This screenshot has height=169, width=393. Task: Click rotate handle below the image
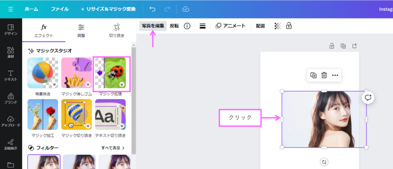coord(324,162)
